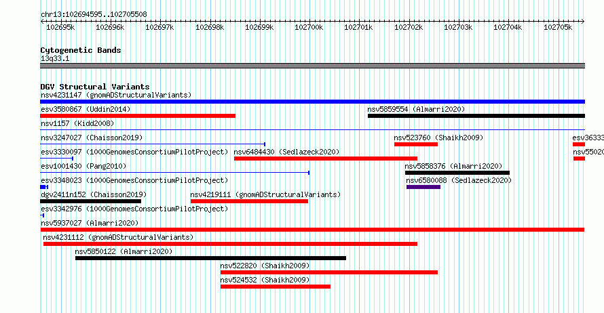Click the 102698k ruler position
Viewport: 604px width, 313px height.
pyautogui.click(x=210, y=27)
